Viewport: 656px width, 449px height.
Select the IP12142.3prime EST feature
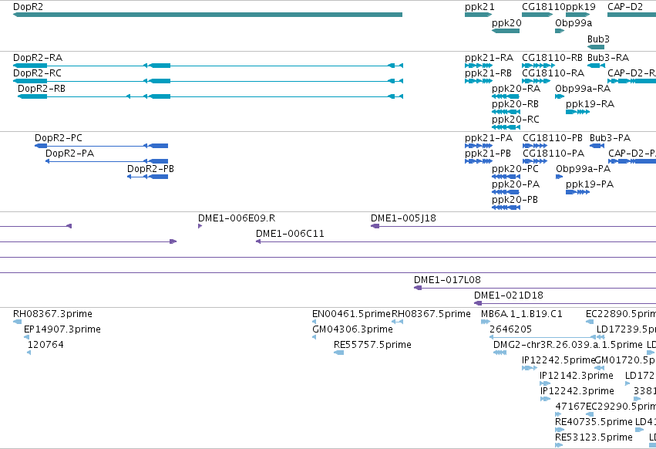click(545, 383)
